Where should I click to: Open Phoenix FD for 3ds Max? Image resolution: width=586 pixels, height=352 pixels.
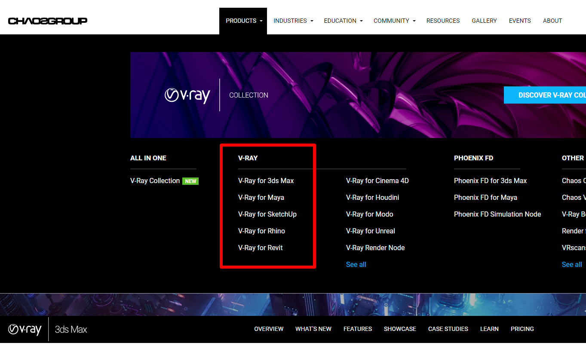pos(490,181)
